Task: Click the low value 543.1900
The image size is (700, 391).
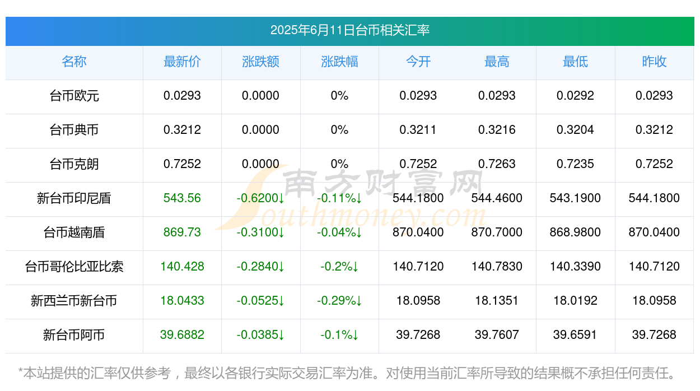Action: (x=575, y=198)
